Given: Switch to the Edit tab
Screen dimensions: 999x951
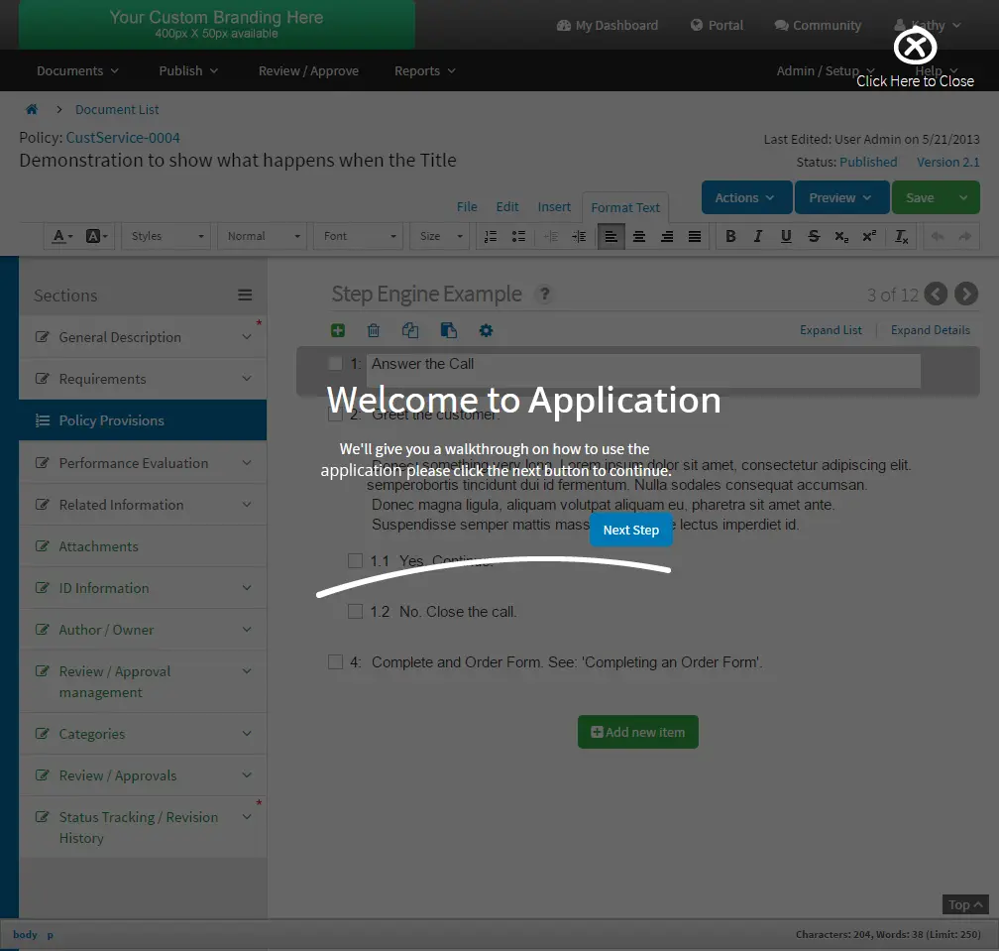Looking at the screenshot, I should 507,206.
